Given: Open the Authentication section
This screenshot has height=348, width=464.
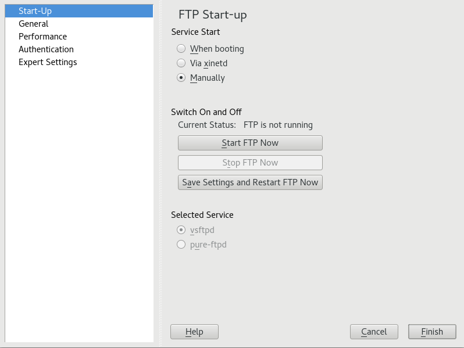Looking at the screenshot, I should pos(46,49).
